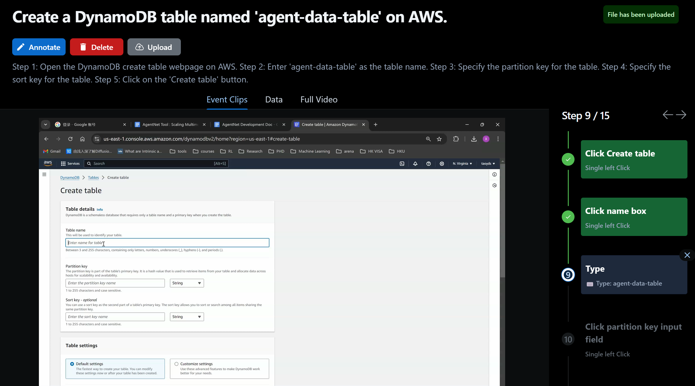Open the Gmail bookmark

point(52,151)
